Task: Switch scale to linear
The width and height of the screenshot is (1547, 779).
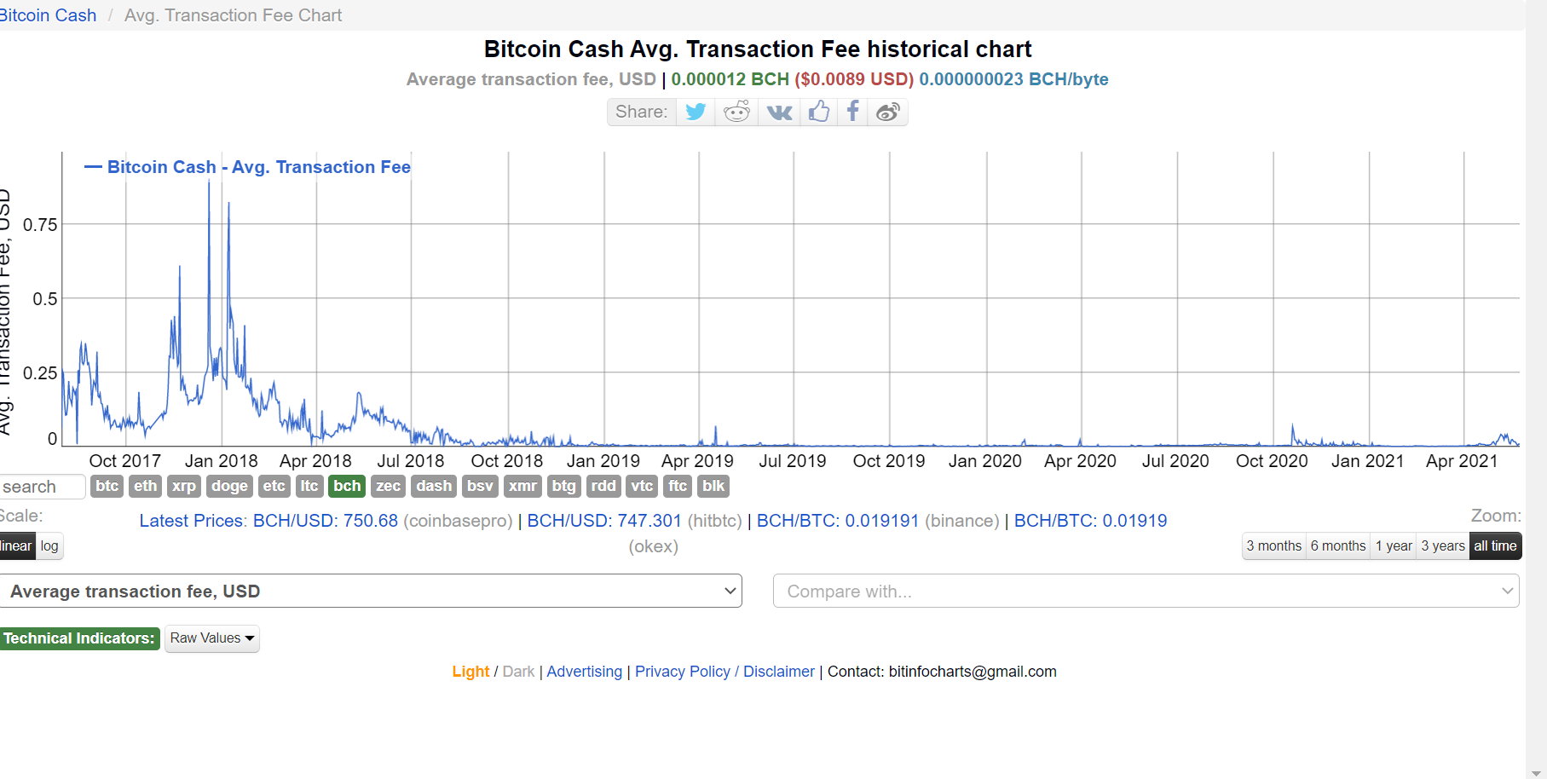Action: tap(16, 545)
